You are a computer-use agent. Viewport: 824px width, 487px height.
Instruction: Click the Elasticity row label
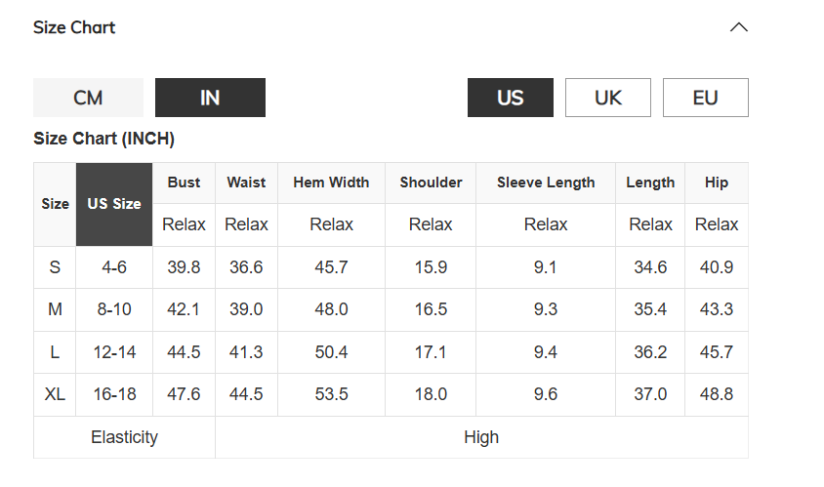(x=125, y=437)
